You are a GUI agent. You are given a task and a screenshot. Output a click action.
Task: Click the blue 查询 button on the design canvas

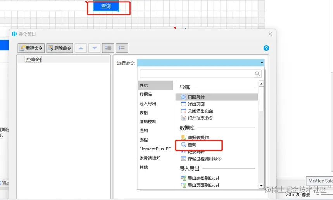[x=106, y=6]
